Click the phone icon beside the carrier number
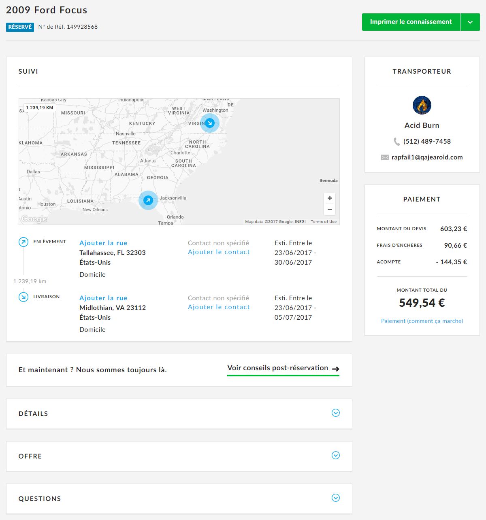The height and width of the screenshot is (520, 486). click(396, 142)
